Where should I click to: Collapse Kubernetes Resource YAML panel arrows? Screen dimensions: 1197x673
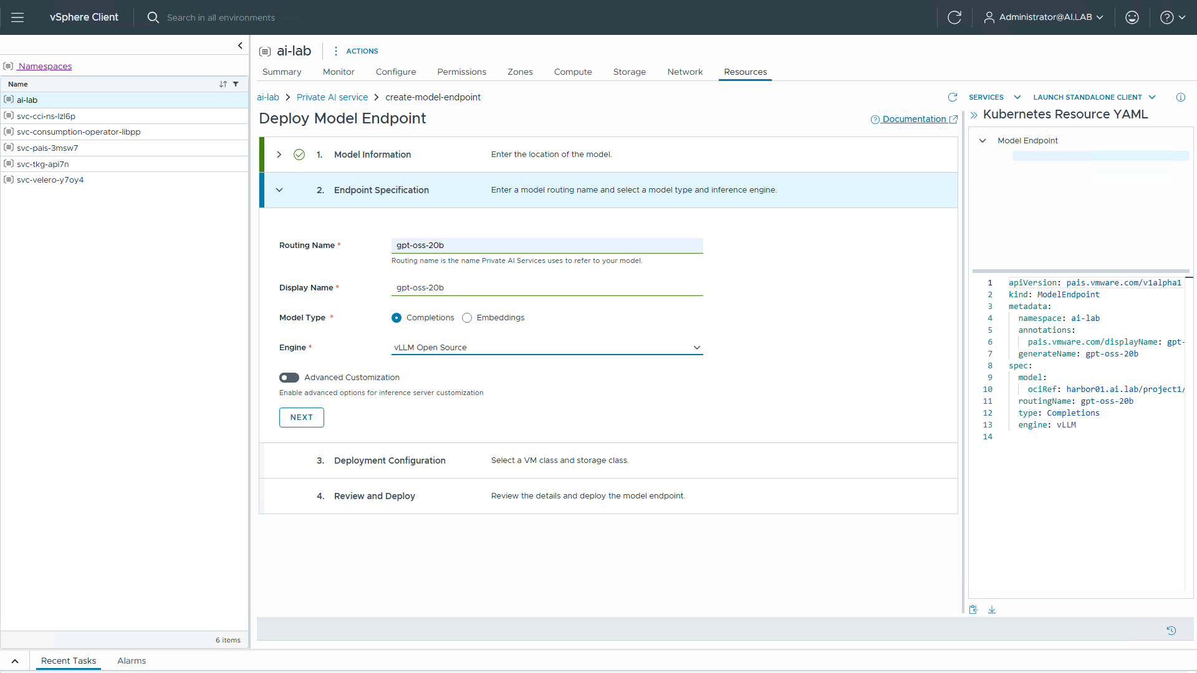coord(974,115)
